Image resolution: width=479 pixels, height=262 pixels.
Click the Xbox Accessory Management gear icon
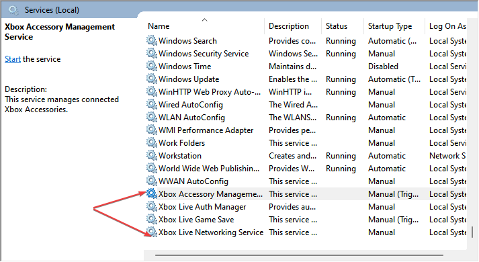click(x=152, y=193)
